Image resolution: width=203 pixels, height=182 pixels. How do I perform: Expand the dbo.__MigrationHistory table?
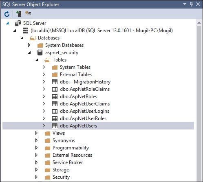tap(44, 82)
